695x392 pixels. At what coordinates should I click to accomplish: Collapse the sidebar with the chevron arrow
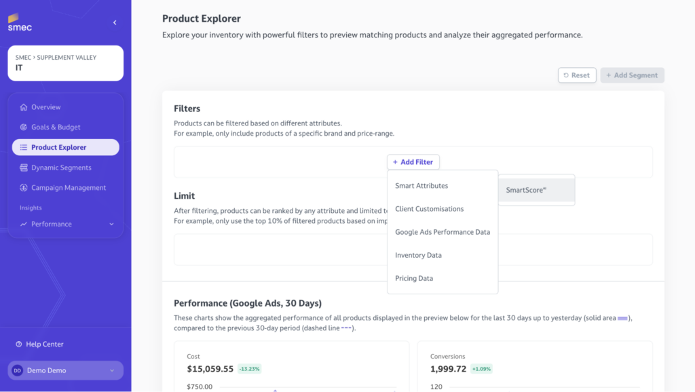pos(115,22)
